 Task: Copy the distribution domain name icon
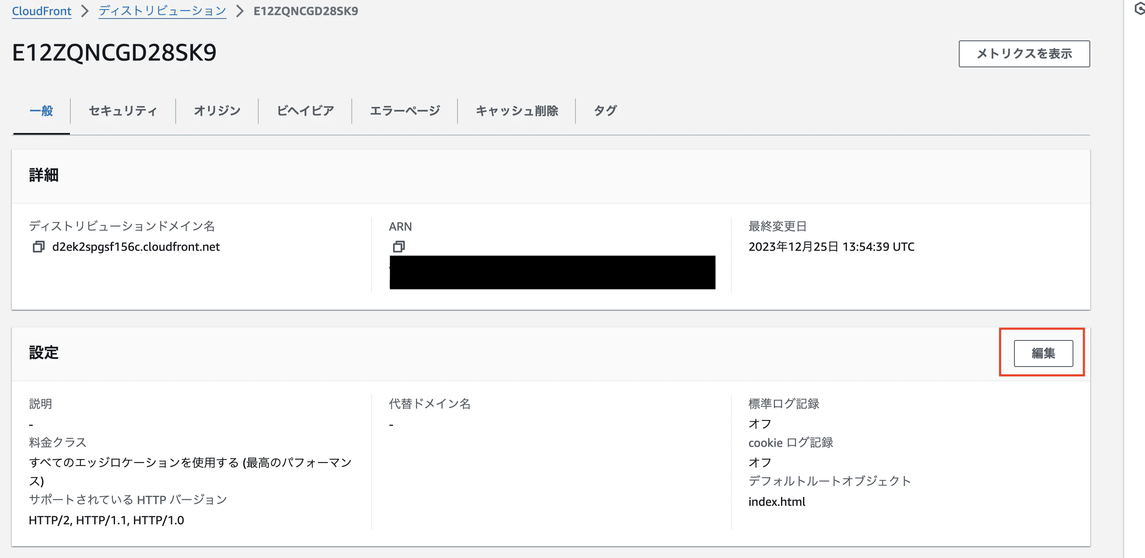coord(39,247)
